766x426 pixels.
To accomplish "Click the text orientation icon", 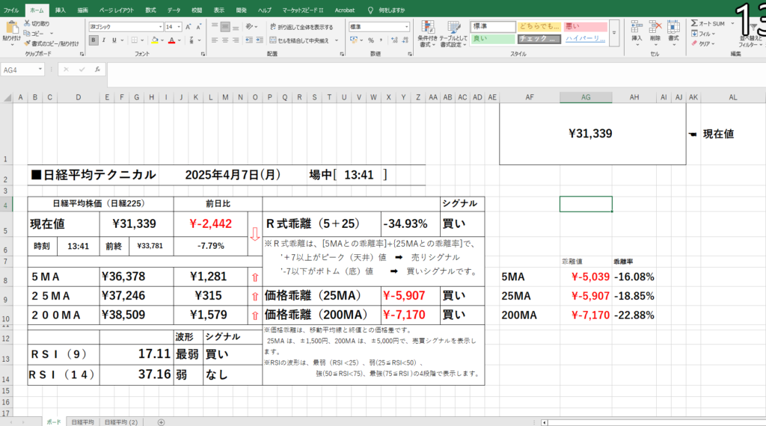I will [x=250, y=27].
